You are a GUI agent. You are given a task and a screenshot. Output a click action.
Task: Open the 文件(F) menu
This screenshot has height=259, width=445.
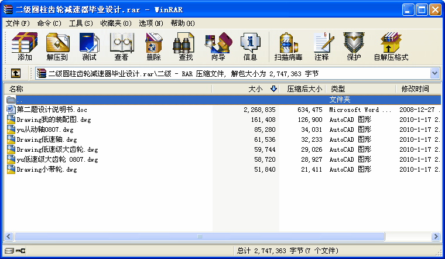pyautogui.click(x=18, y=23)
